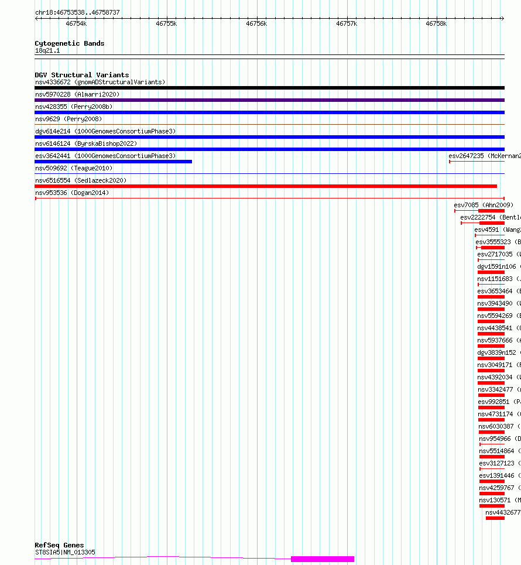The image size is (521, 565).
Task: Select the esv3653464 variant label
Action: 499,291
